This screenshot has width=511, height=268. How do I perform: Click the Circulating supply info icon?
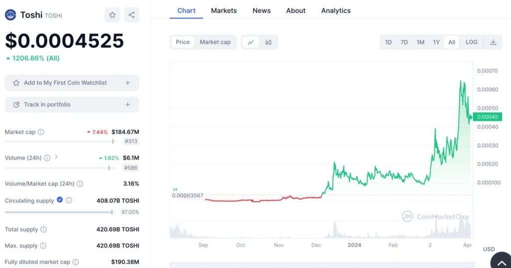69,201
